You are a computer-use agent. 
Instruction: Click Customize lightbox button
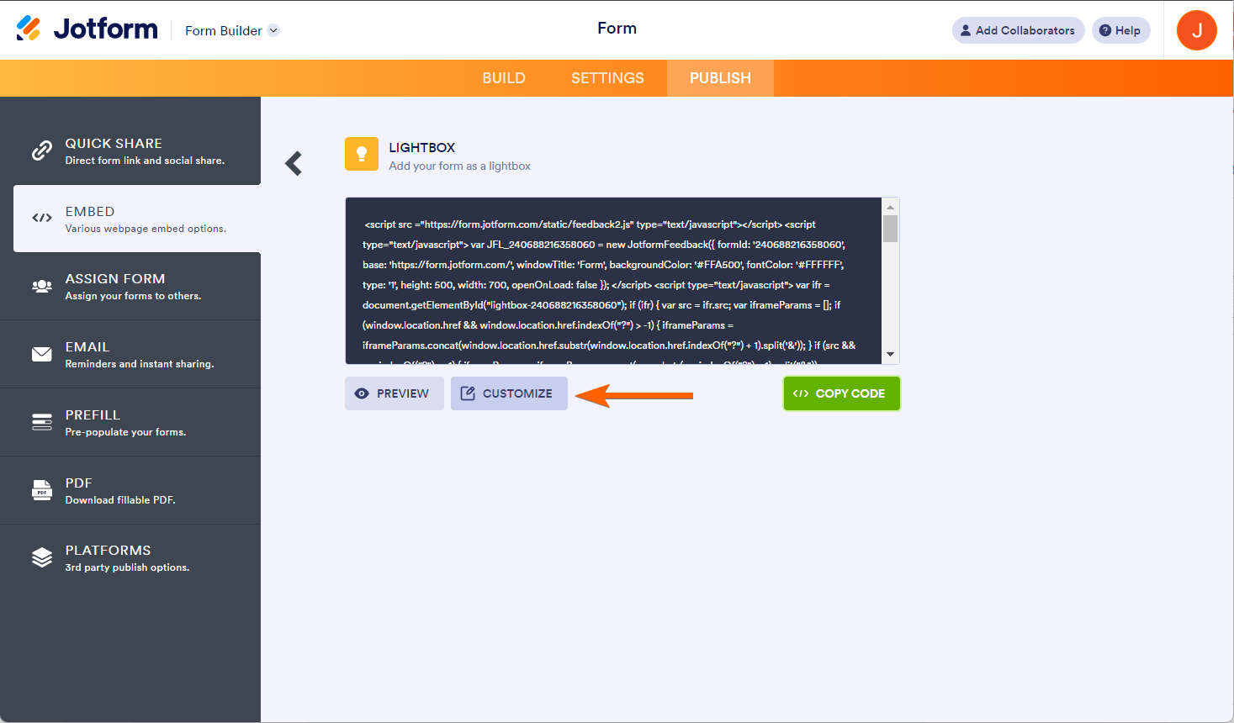509,393
